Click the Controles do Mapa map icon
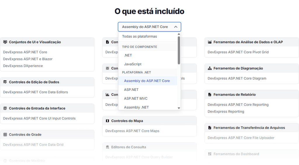 click(107, 121)
